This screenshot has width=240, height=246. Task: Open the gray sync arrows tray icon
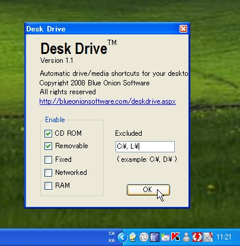tap(143, 237)
